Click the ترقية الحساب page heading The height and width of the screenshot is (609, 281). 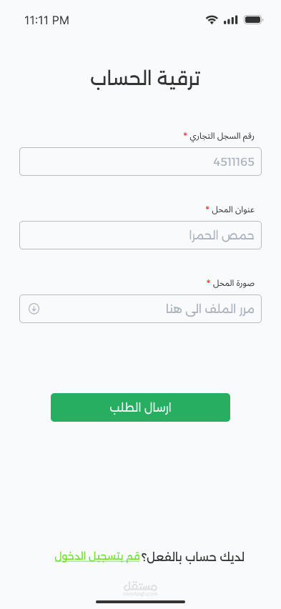145,79
